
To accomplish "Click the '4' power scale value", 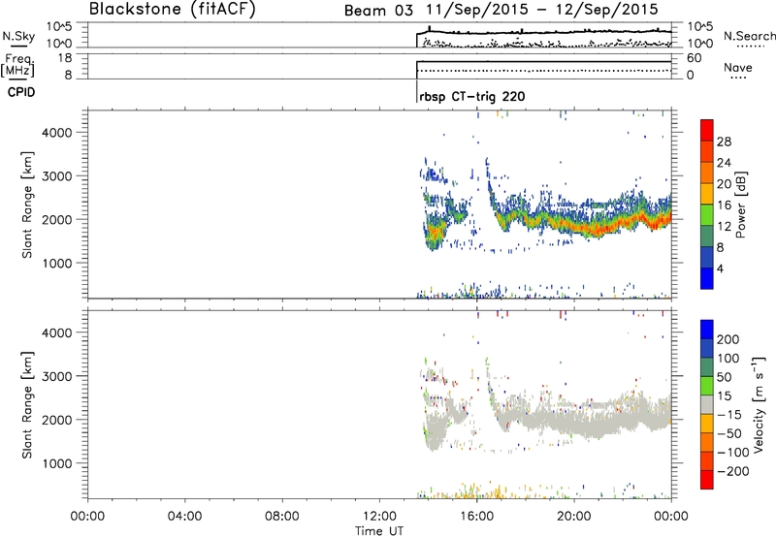I will (x=720, y=268).
